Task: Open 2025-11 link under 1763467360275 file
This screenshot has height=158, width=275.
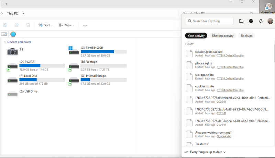Action: click(221, 125)
